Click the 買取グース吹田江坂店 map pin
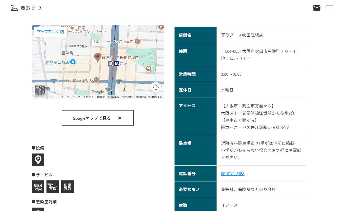338x211 pixels. tap(98, 57)
